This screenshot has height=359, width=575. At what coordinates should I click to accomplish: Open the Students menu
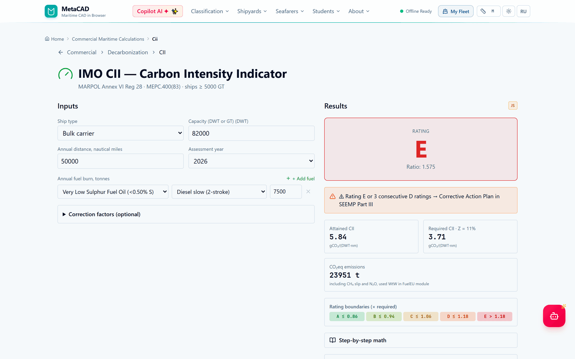326,11
